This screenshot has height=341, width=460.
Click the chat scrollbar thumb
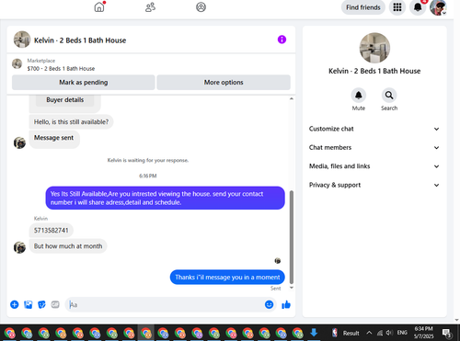[x=292, y=237]
